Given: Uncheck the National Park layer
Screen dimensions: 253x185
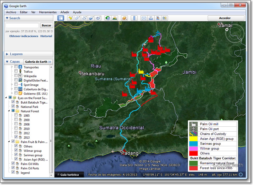Looking at the screenshot, I should (13, 106).
